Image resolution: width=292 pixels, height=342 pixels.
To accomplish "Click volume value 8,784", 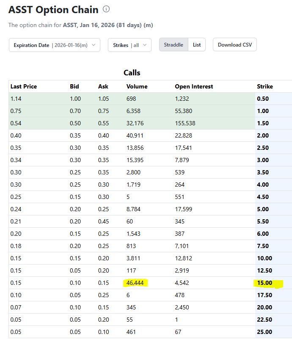I will [133, 209].
